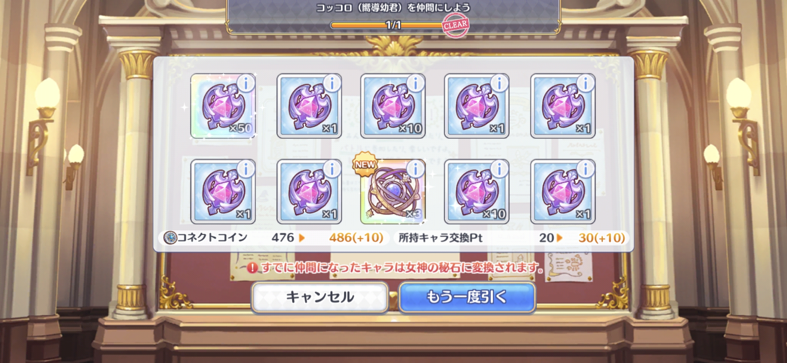Screen dimensions: 787x363
Task: Click the コネクトコイン 476 to 486 row
Action: (x=274, y=238)
